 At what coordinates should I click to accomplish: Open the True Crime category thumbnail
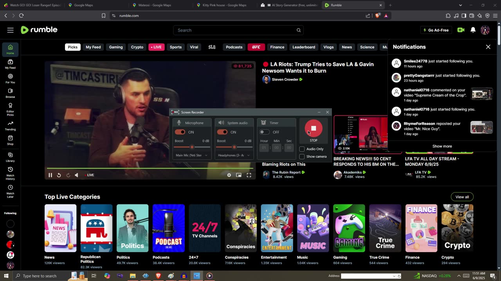[x=385, y=228]
